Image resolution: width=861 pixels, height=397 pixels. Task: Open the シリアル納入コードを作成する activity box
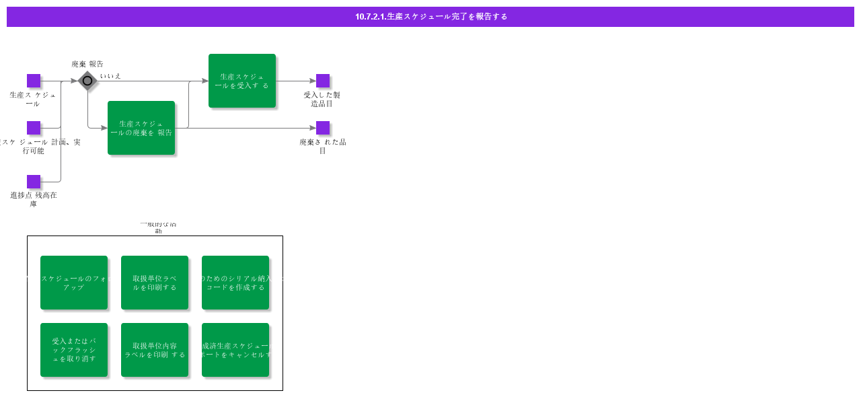click(x=235, y=283)
